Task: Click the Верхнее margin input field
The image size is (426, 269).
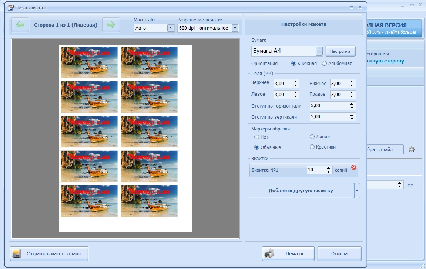Action: point(283,84)
